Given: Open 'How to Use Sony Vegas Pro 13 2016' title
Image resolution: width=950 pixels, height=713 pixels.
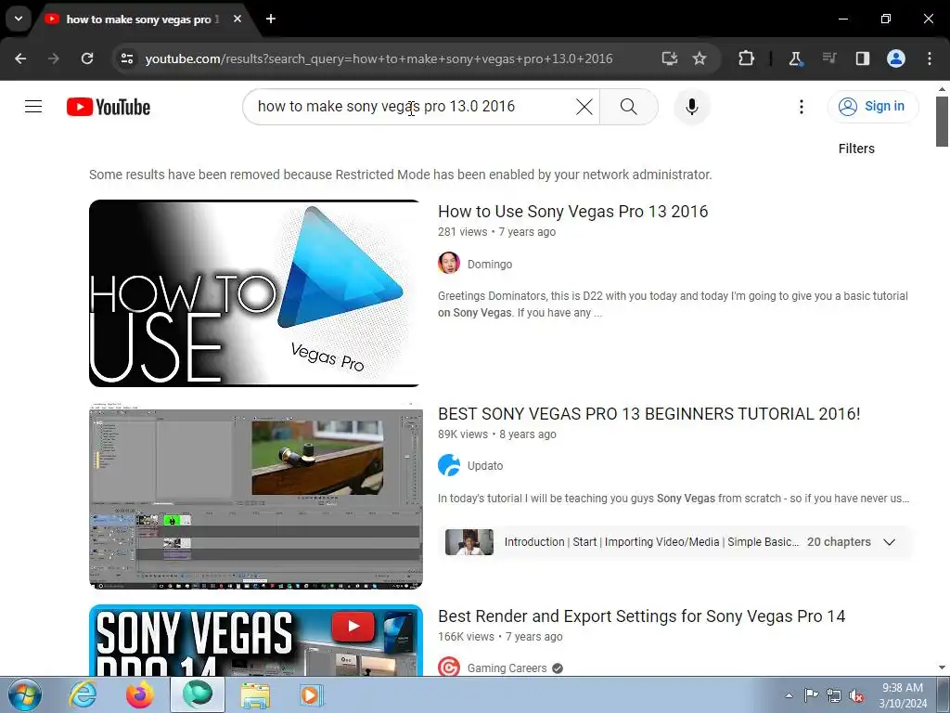Looking at the screenshot, I should pos(572,212).
